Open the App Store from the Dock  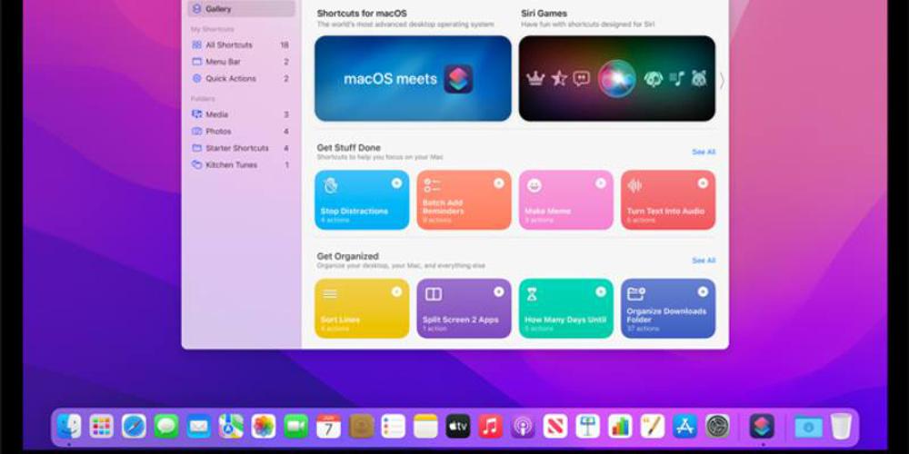pyautogui.click(x=685, y=426)
